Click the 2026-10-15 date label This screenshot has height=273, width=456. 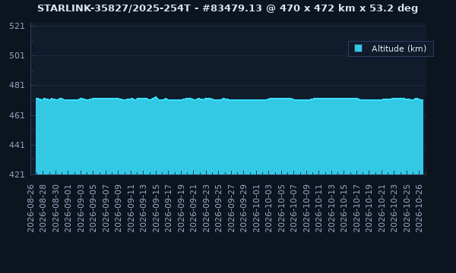[344, 208]
